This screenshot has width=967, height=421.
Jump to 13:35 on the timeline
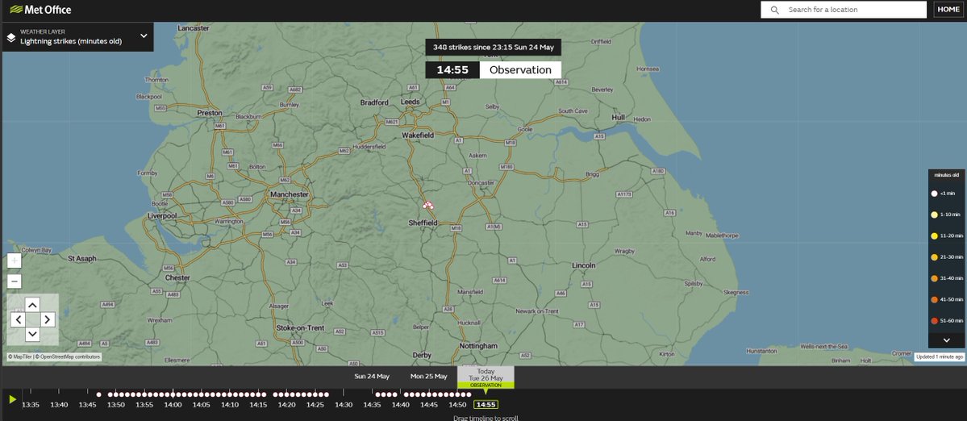tap(31, 405)
